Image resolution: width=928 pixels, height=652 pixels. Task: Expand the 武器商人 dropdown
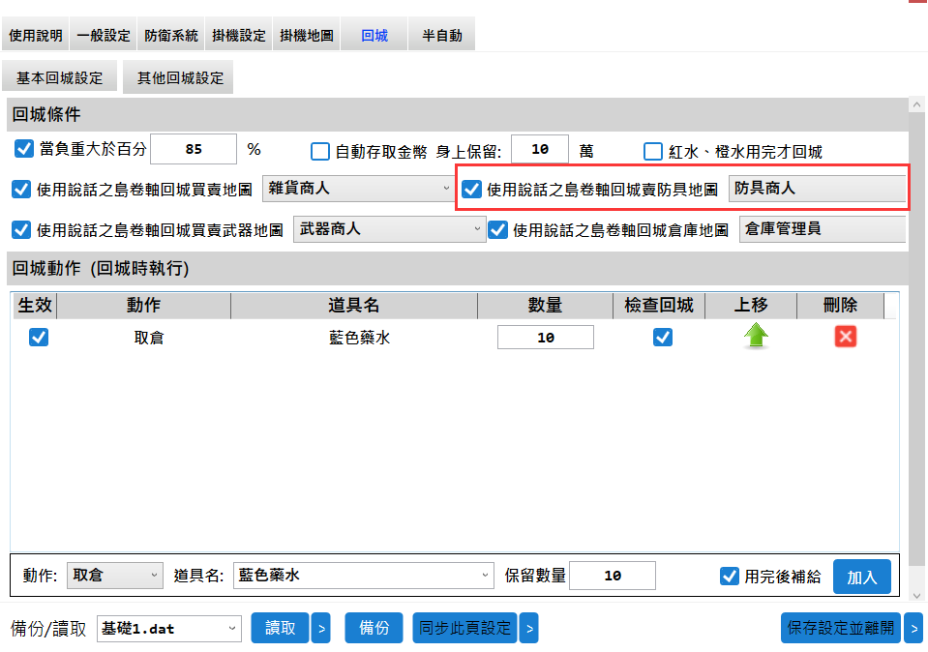tap(388, 229)
